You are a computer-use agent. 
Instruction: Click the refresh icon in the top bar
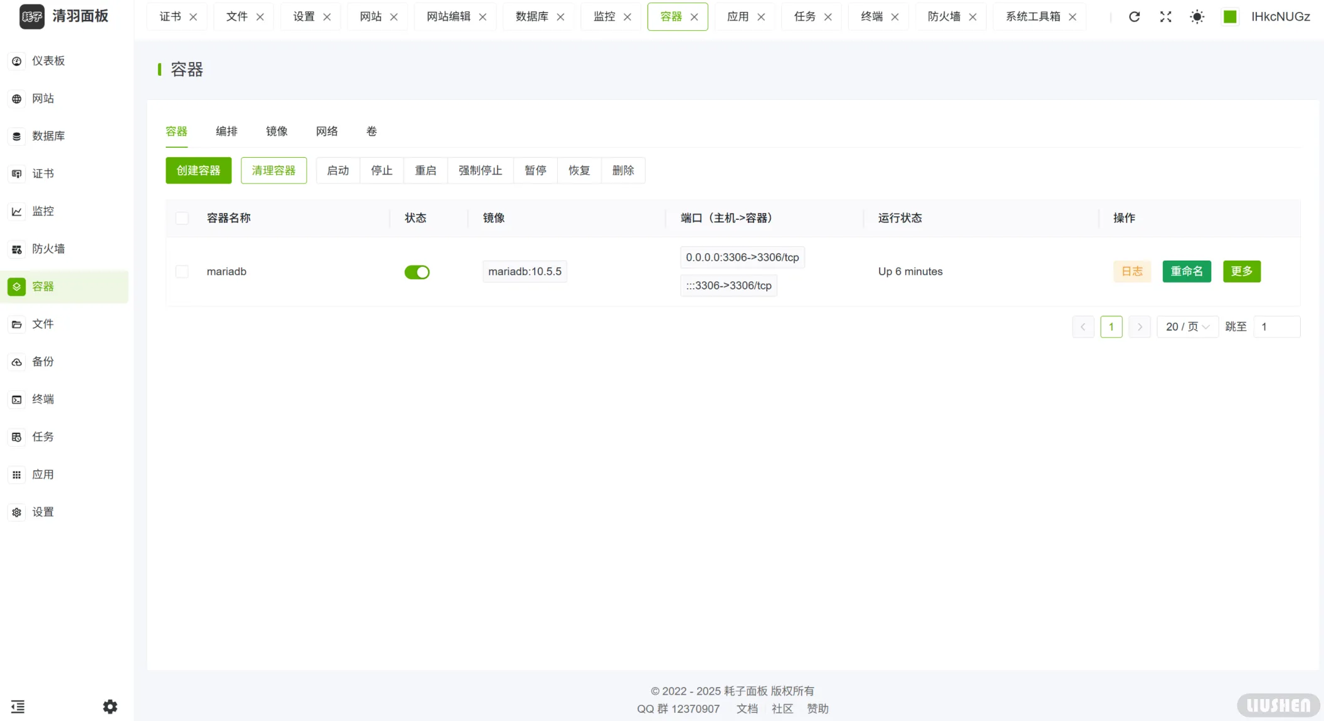(1134, 17)
